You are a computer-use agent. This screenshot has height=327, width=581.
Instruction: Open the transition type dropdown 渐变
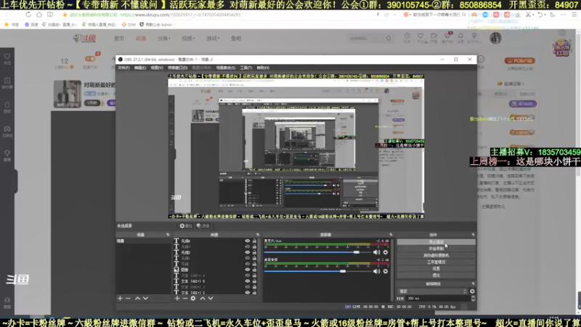(432, 291)
